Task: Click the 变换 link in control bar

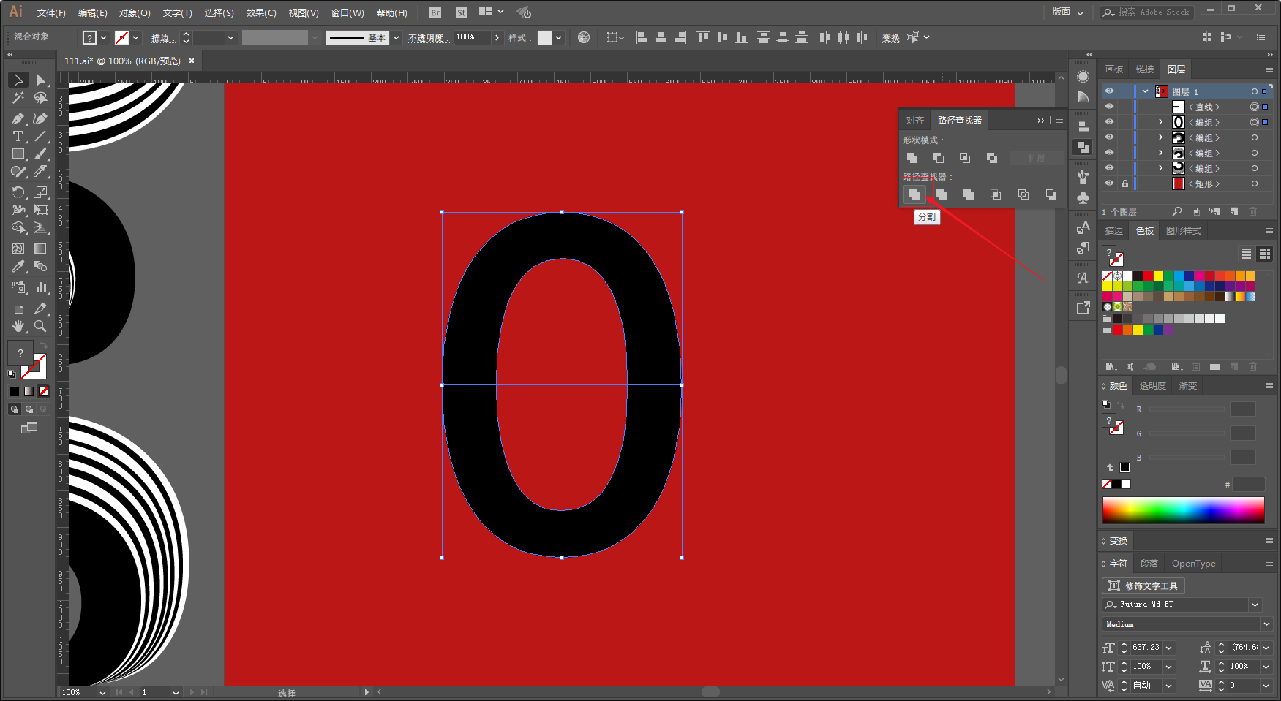Action: point(890,37)
